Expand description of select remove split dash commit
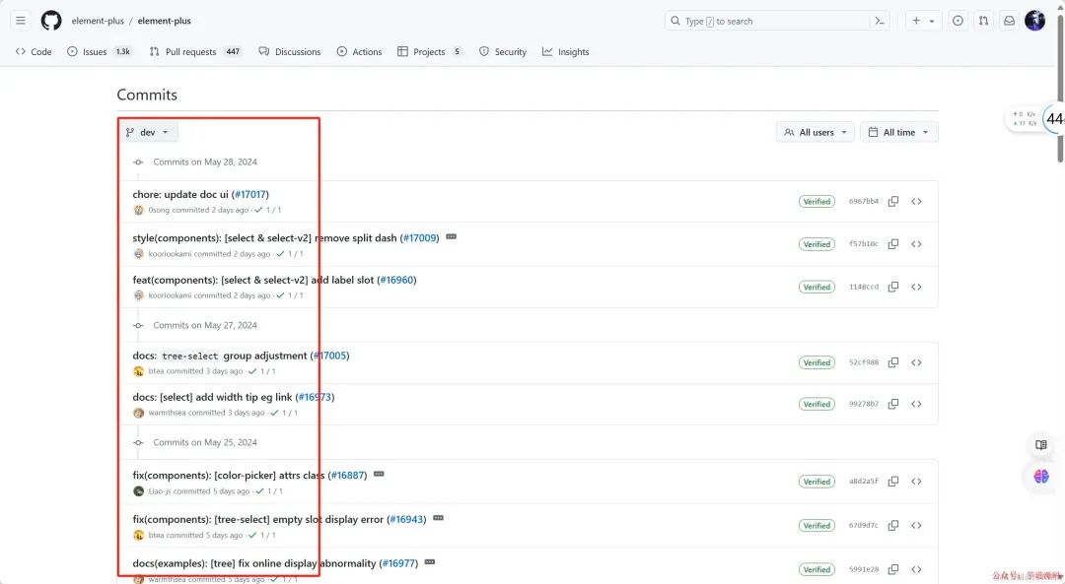This screenshot has height=584, width=1065. (451, 236)
